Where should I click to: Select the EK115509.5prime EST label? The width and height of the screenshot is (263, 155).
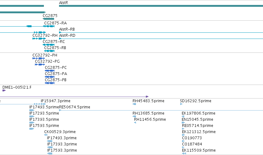199,150
